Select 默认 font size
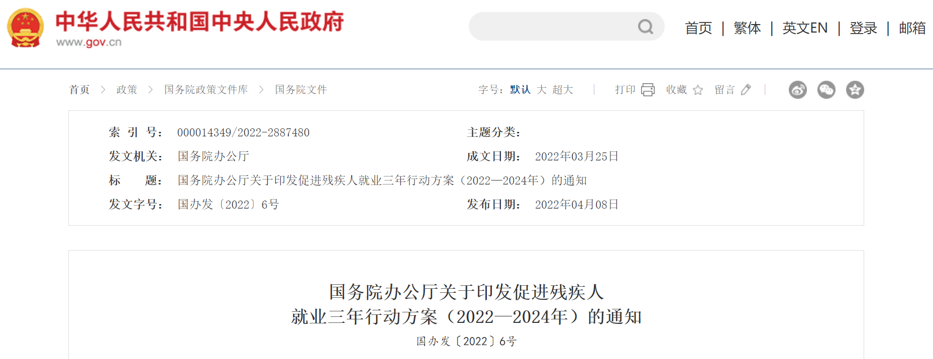Viewport: 933px width, 359px height. (521, 90)
